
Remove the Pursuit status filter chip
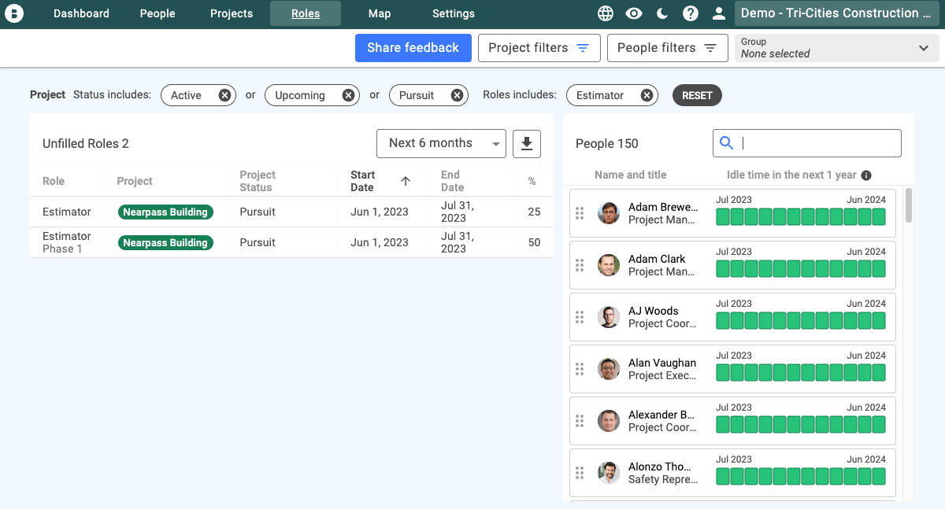[x=457, y=95]
